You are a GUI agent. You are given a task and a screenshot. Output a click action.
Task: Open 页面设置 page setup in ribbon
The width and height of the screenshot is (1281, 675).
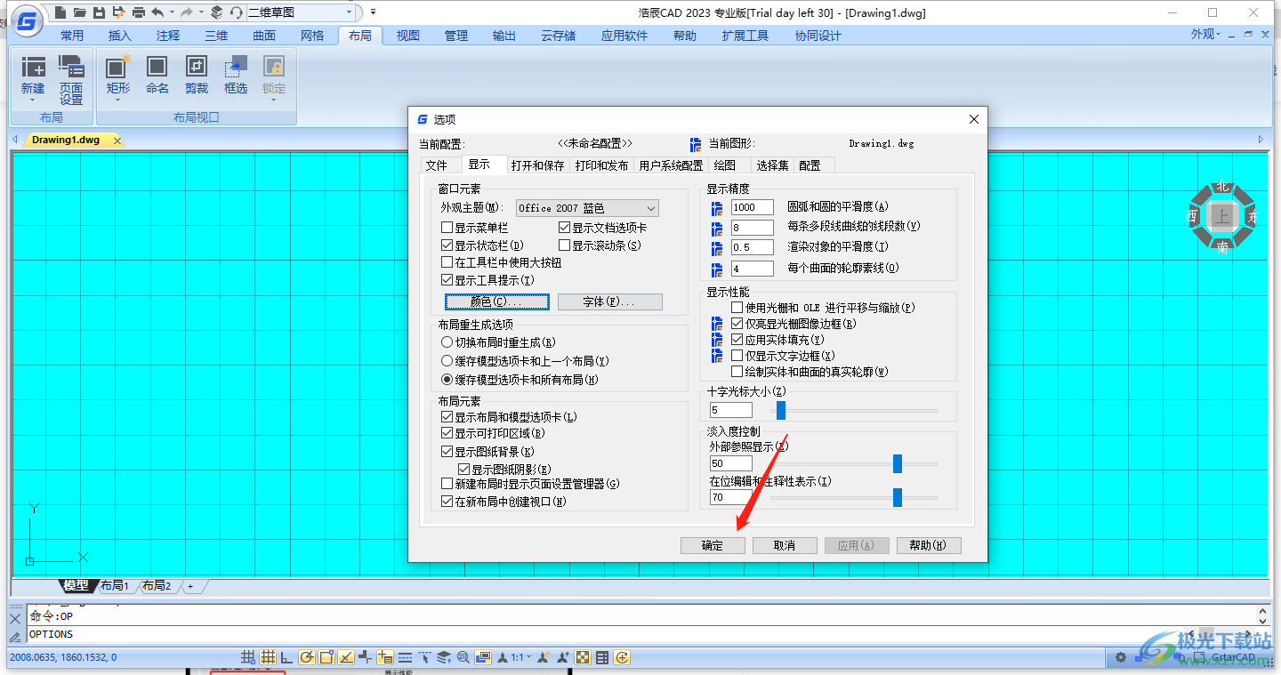pos(71,79)
